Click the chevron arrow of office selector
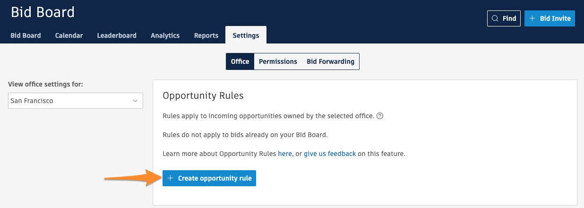584x208 pixels. [x=135, y=101]
